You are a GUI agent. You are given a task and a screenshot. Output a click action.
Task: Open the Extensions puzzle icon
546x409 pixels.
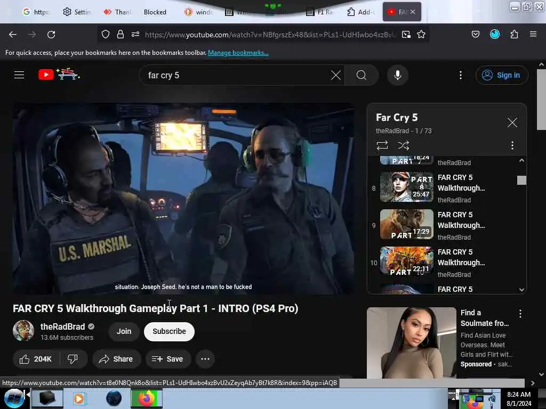514,34
